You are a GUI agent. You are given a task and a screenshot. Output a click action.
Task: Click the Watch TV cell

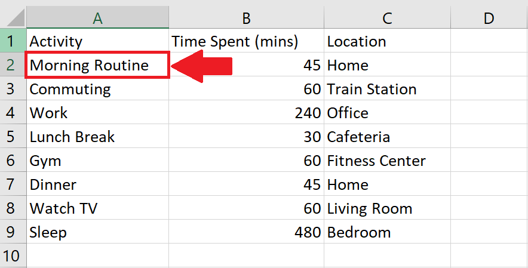97,208
